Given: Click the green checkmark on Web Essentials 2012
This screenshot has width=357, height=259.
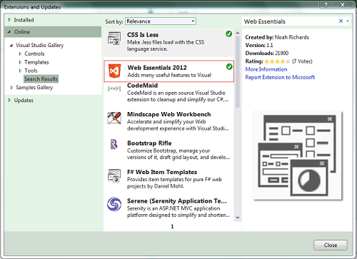Looking at the screenshot, I should coord(229,67).
